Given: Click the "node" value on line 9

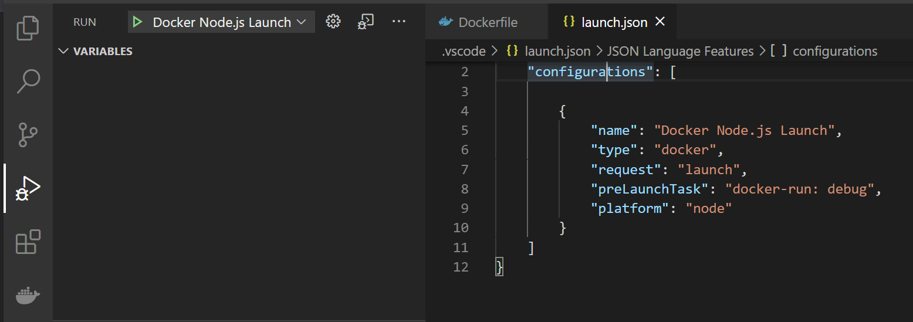Looking at the screenshot, I should [709, 208].
